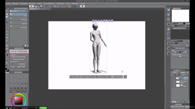Click the camera rotate manipulator above the mannequin
Screen dimensions: 195x109
[x=93, y=21]
